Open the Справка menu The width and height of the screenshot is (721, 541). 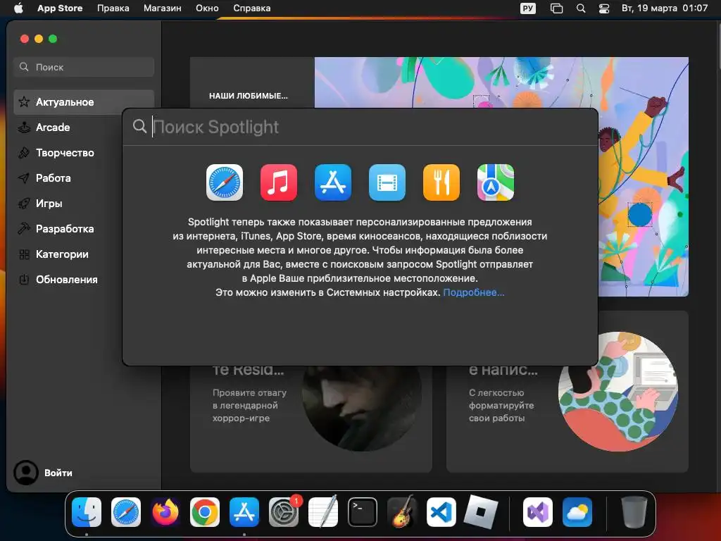click(x=251, y=8)
